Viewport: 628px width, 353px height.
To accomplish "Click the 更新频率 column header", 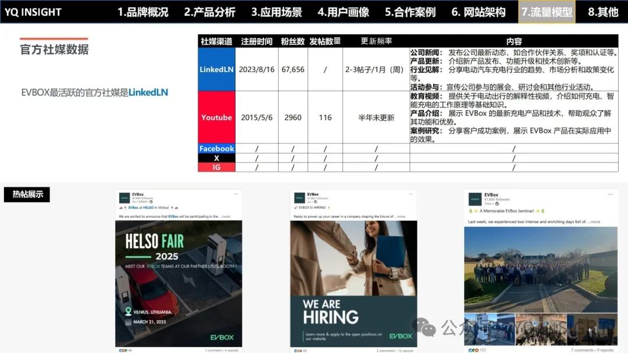I will [x=376, y=41].
